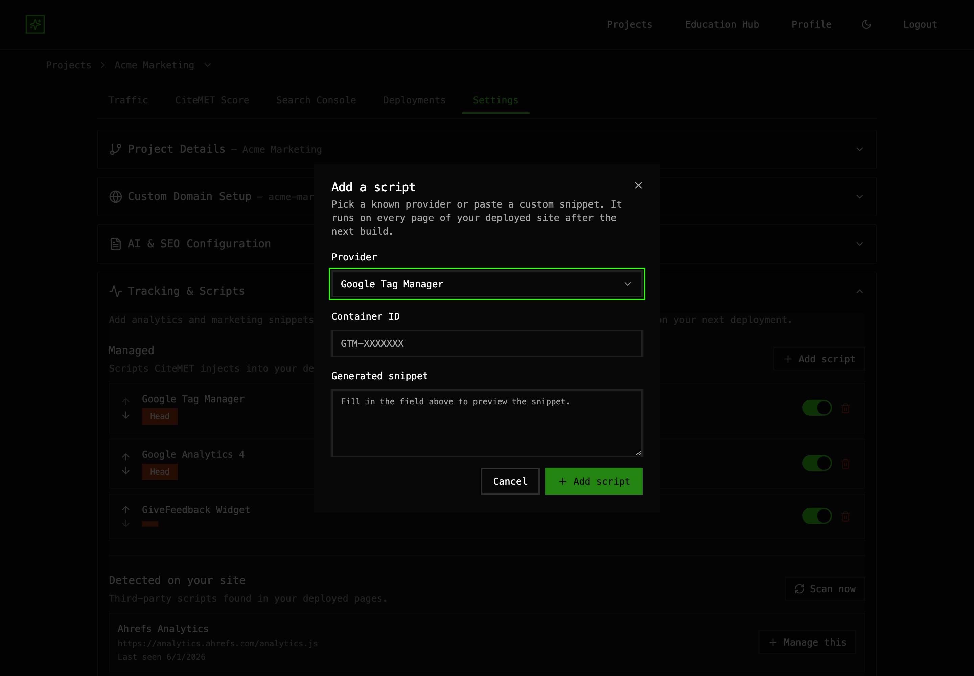Click the Head badge under Google Tag Manager
The height and width of the screenshot is (676, 974).
[x=160, y=416]
